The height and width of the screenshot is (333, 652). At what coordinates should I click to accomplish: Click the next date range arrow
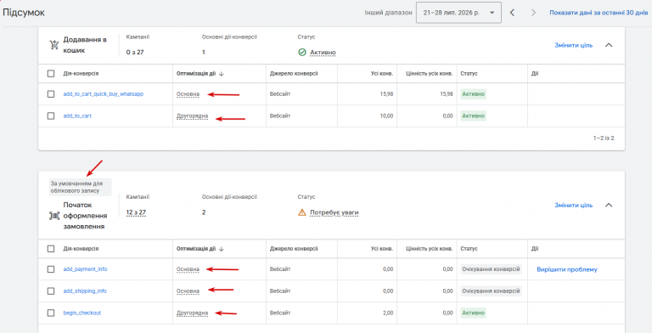pos(533,13)
